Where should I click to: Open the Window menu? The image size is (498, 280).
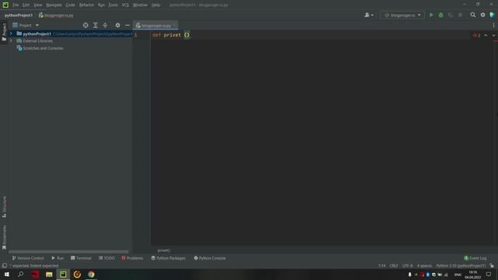140,5
